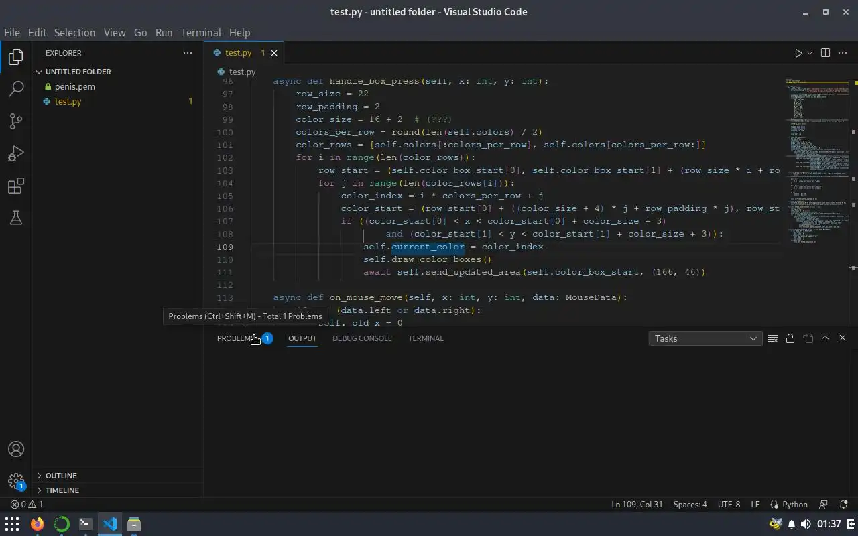858x536 pixels.
Task: Click line number 112 in gutter
Action: [225, 285]
